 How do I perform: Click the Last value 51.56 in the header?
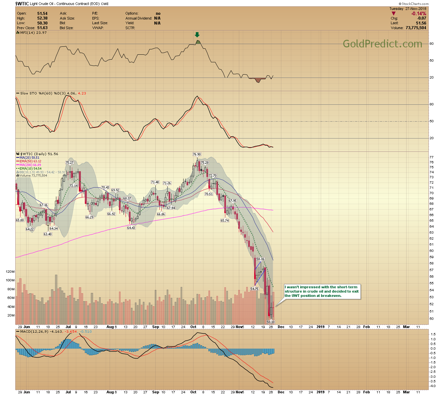pos(421,23)
